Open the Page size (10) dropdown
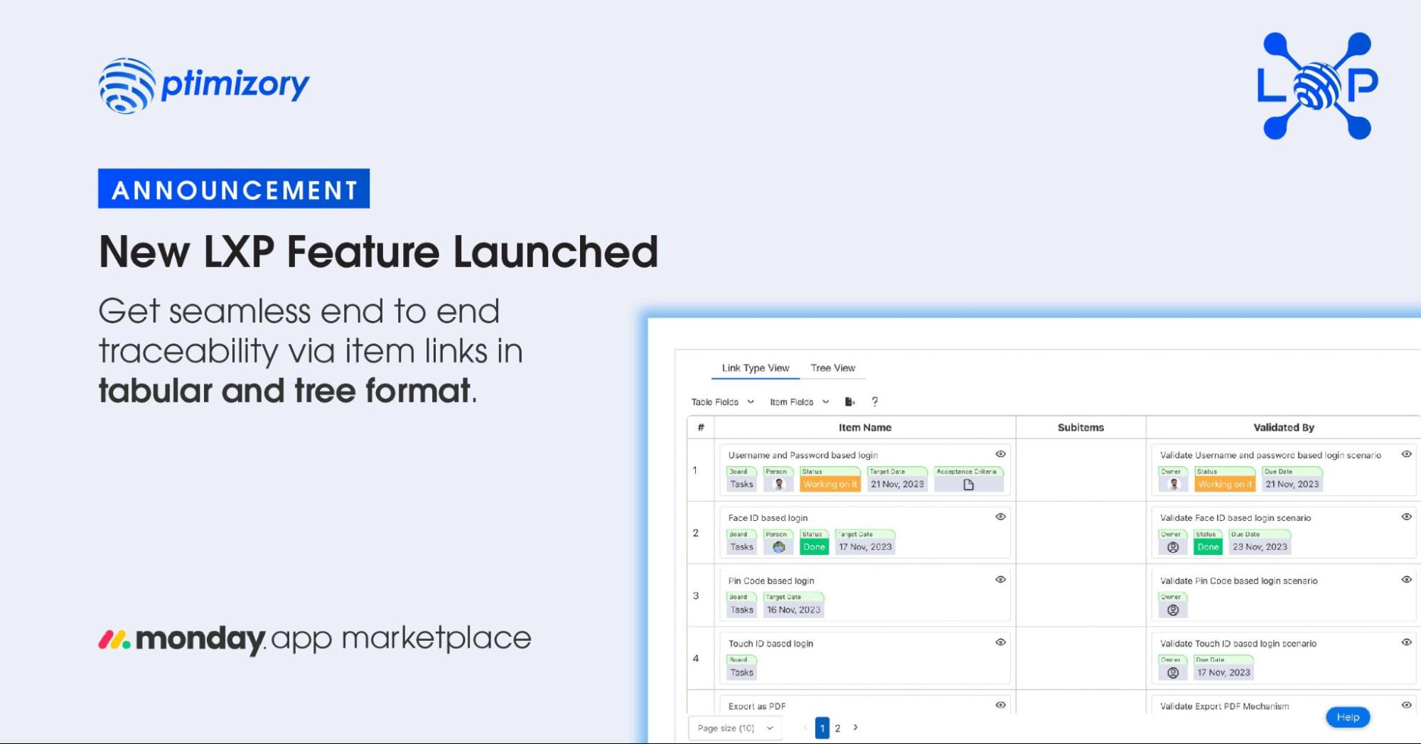1421x744 pixels. pyautogui.click(x=735, y=728)
